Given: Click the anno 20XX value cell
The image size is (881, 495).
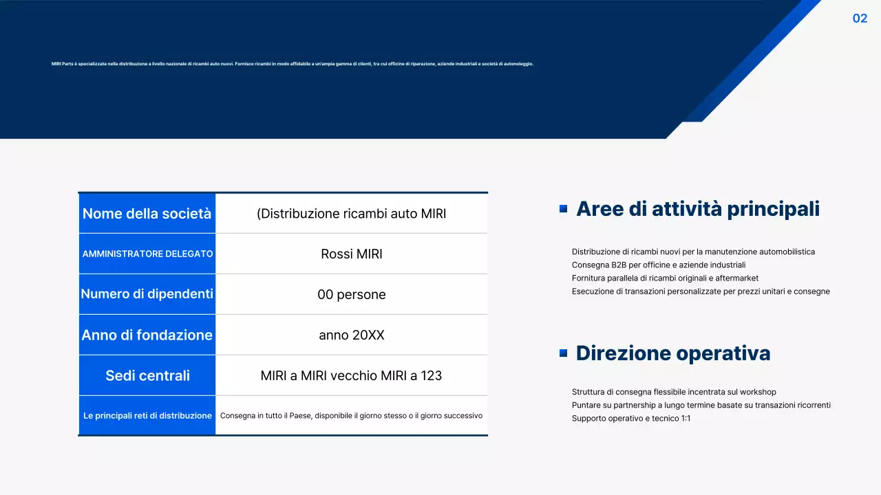Looking at the screenshot, I should 352,335.
